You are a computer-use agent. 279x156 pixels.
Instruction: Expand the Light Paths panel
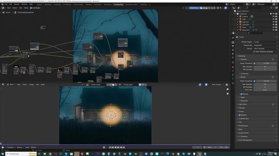(x=242, y=104)
